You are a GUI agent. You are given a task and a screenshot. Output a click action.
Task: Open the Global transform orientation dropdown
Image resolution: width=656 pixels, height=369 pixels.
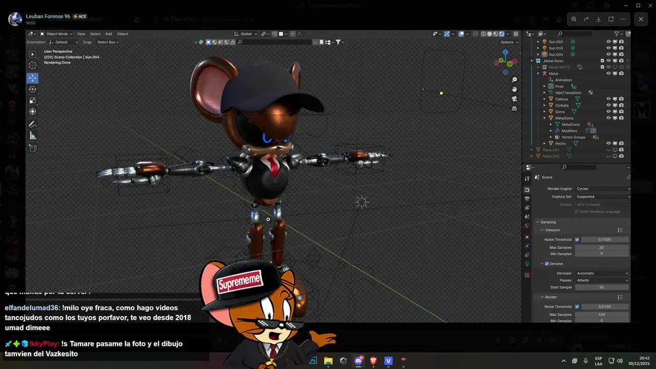pos(246,34)
